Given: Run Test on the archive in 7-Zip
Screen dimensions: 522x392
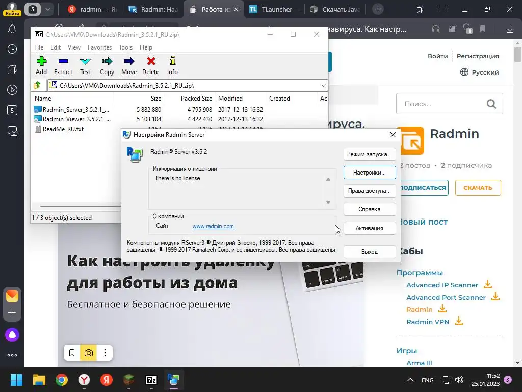Looking at the screenshot, I should pos(85,65).
